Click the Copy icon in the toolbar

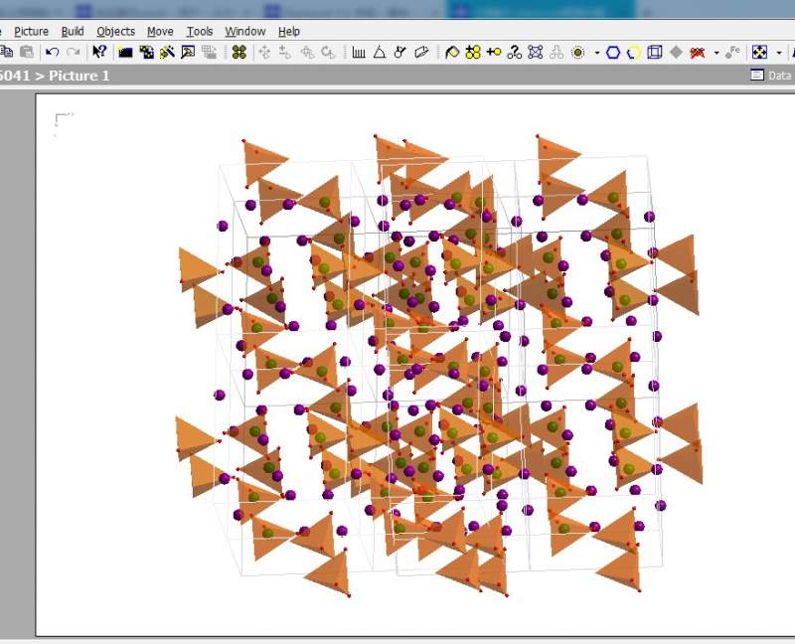(6, 52)
